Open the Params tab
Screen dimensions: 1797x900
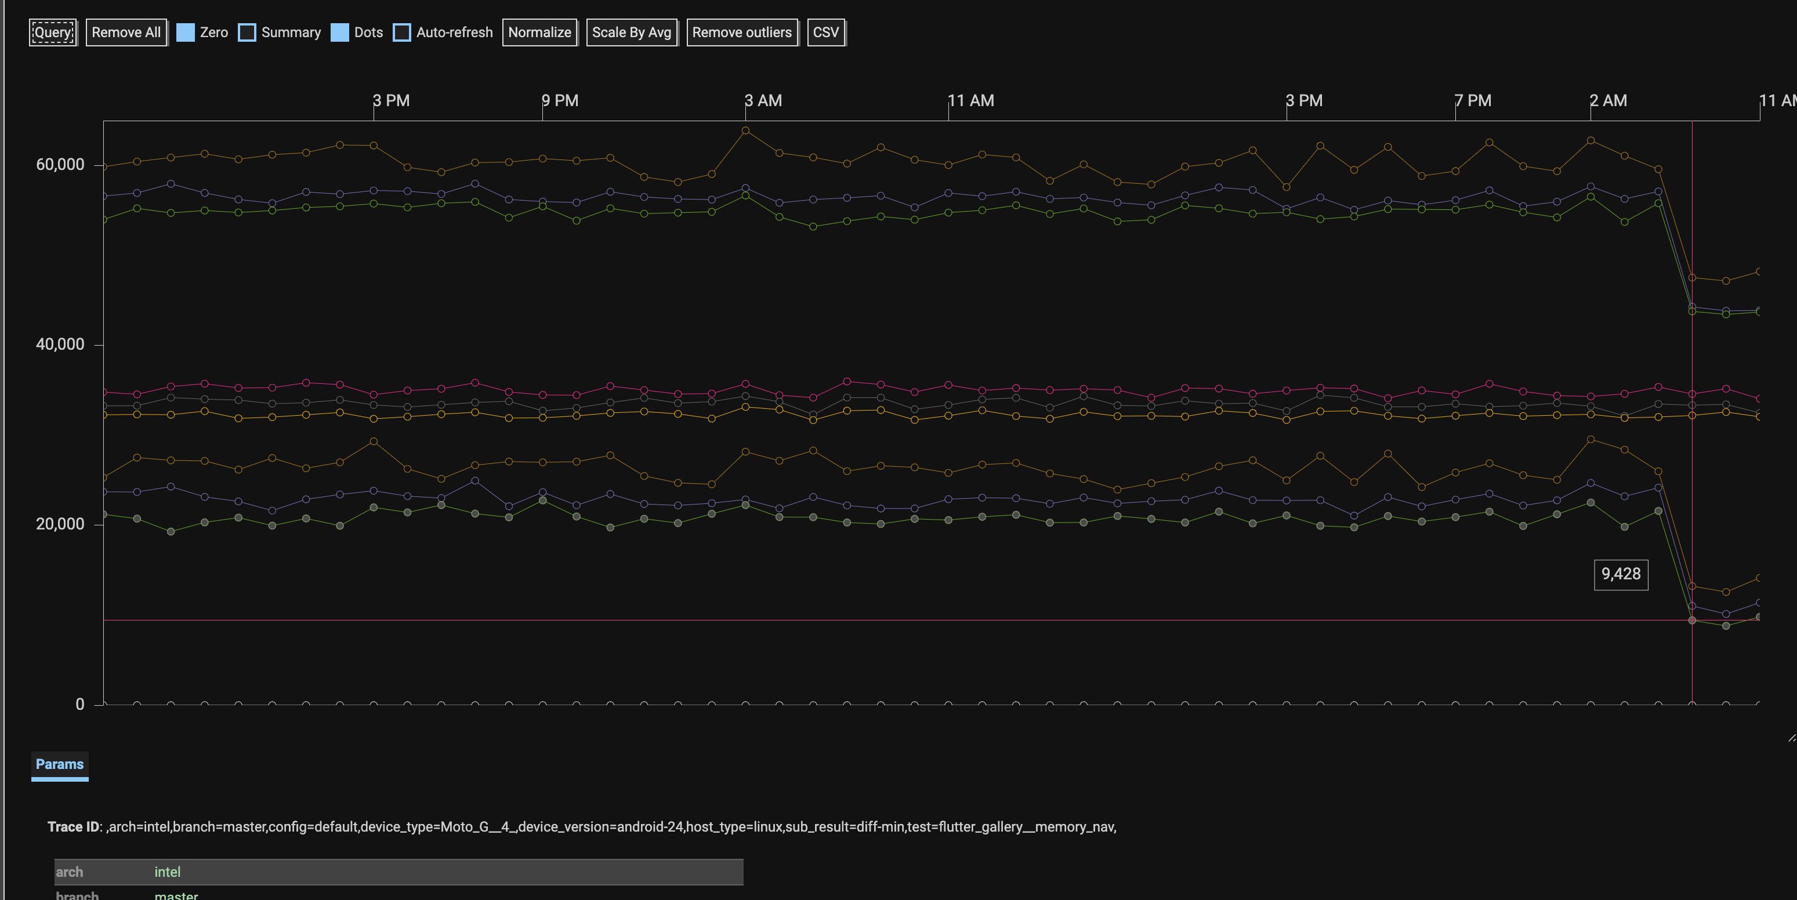pos(59,764)
